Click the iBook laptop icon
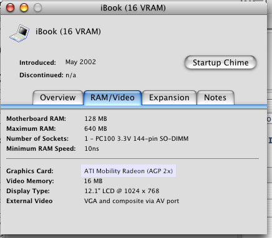The image size is (272, 238). (19, 33)
